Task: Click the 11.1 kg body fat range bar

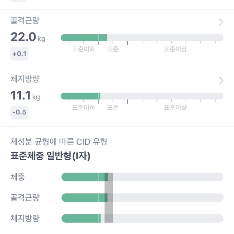Action: click(x=142, y=96)
